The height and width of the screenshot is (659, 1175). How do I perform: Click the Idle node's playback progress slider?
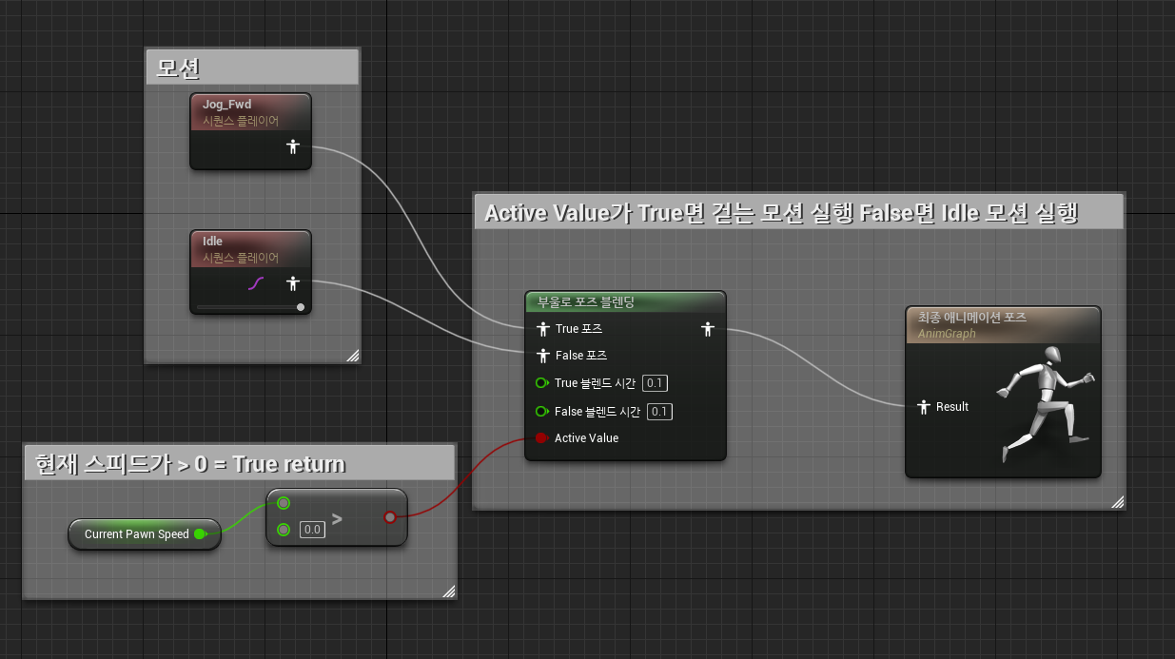pos(250,307)
